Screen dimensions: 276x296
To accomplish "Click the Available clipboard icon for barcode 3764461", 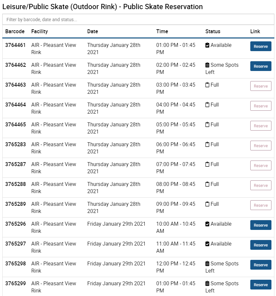I will pos(207,45).
